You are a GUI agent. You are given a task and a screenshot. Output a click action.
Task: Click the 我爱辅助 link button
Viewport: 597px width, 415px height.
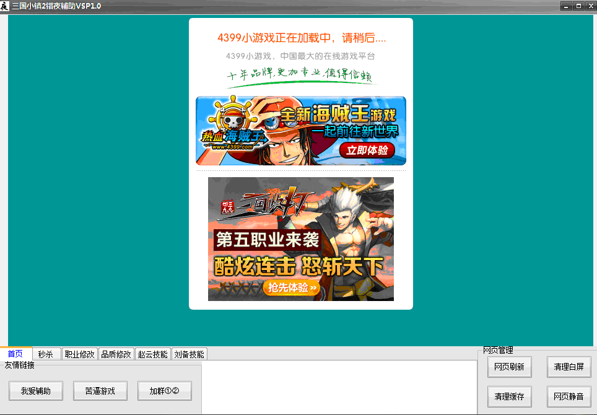point(36,391)
